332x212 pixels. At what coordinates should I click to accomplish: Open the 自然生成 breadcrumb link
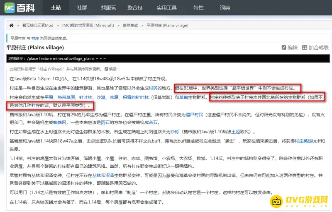(130, 25)
